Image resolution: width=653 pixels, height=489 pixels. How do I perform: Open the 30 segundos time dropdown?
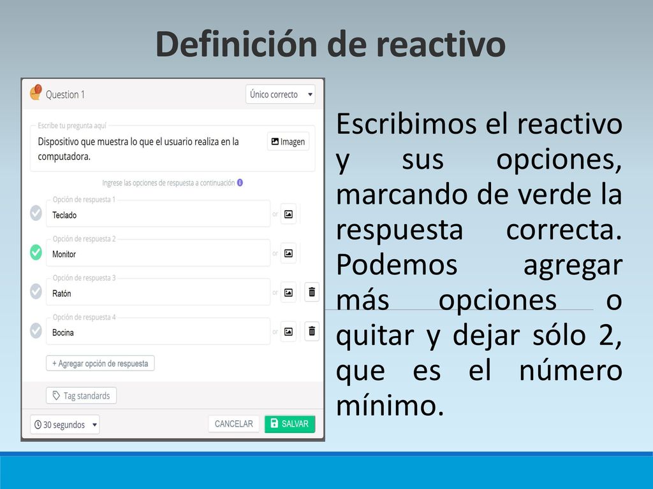click(x=64, y=425)
